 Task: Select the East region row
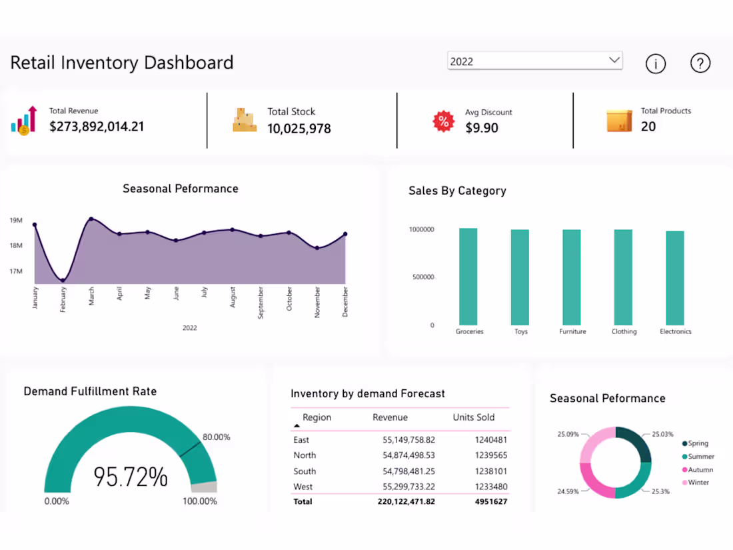tap(400, 439)
